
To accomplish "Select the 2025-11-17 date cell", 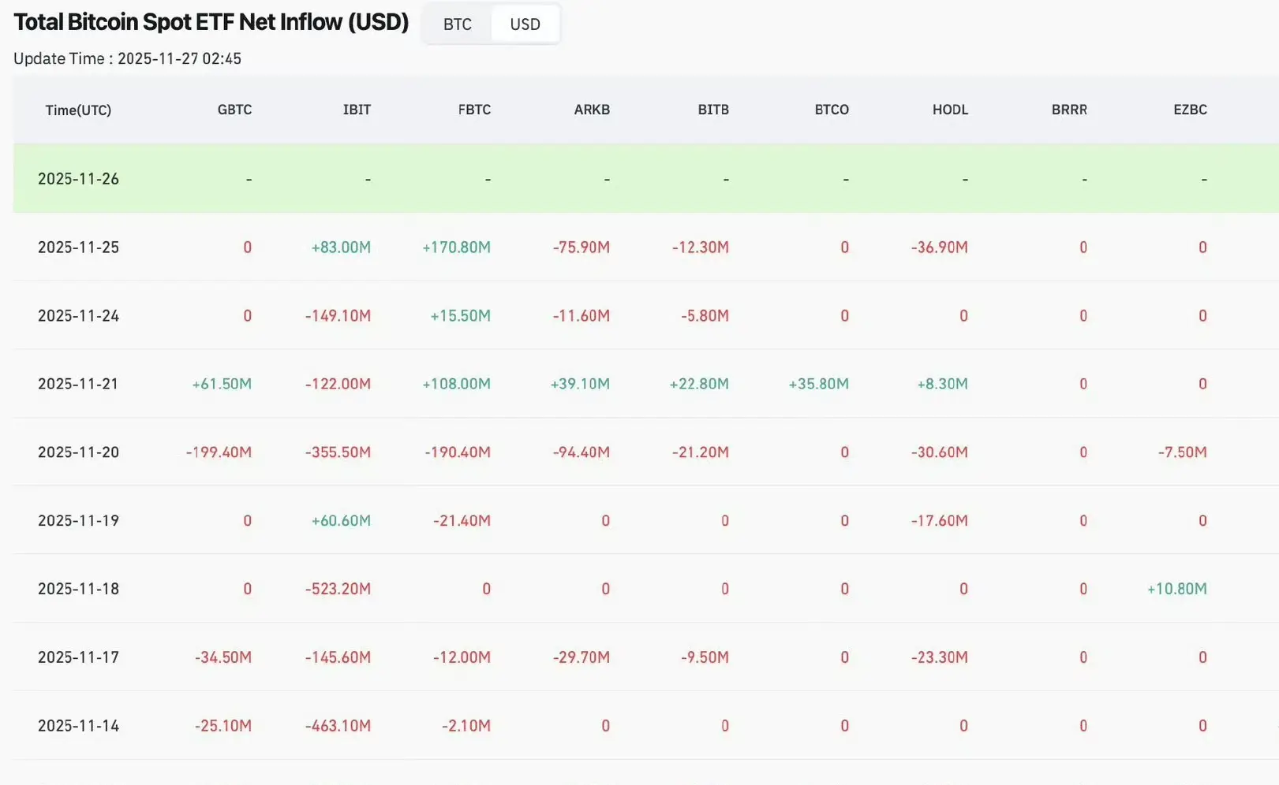I will pos(78,657).
